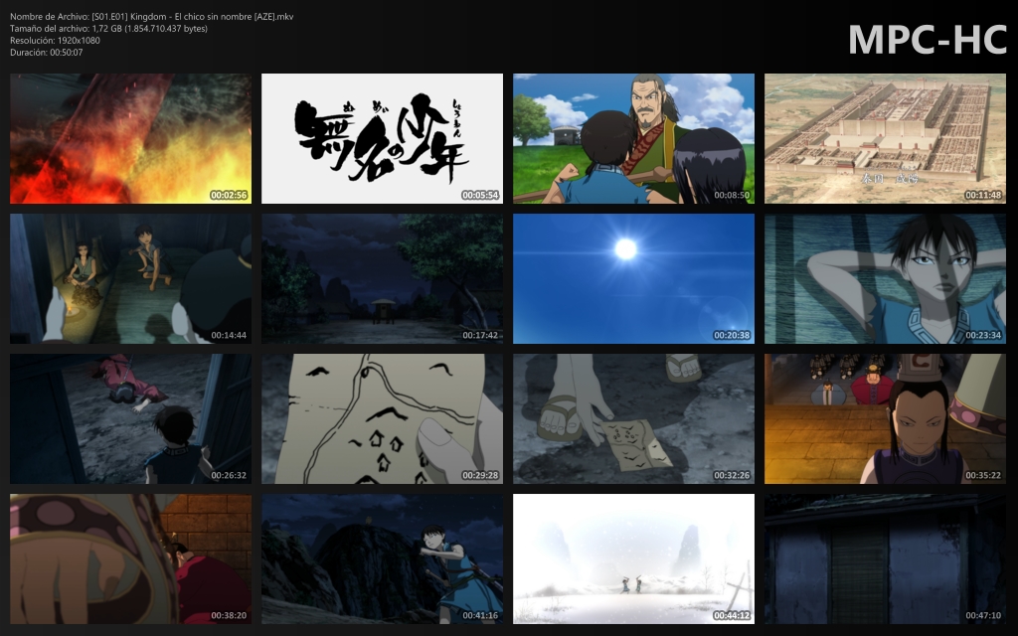Select the thumbnail stamped 00:32:26
1018x636 pixels.
(633, 418)
